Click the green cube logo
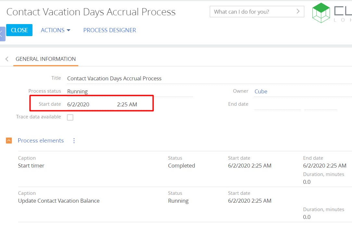 pyautogui.click(x=321, y=13)
